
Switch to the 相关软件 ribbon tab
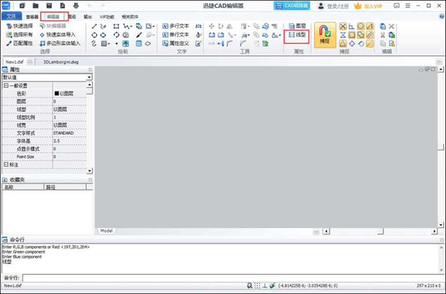[130, 17]
